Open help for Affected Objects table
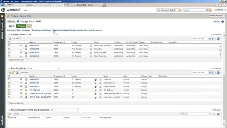This screenshot has width=227, height=128. [x=218, y=39]
